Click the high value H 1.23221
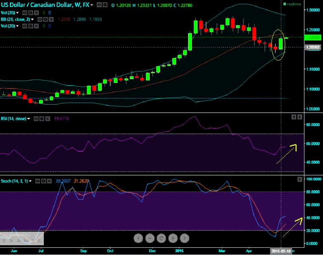This screenshot has height=255, width=323. [x=142, y=6]
